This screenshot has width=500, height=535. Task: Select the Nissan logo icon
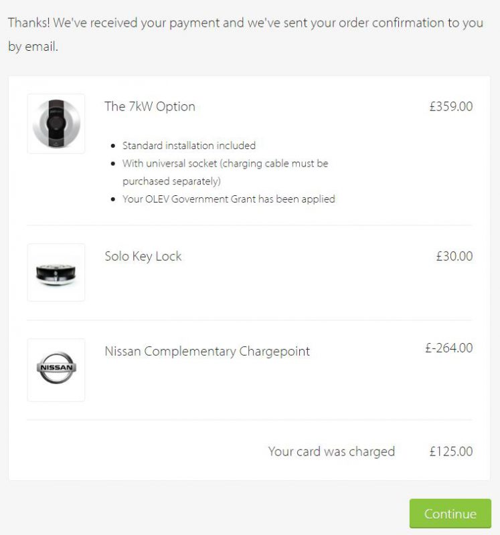[56, 370]
